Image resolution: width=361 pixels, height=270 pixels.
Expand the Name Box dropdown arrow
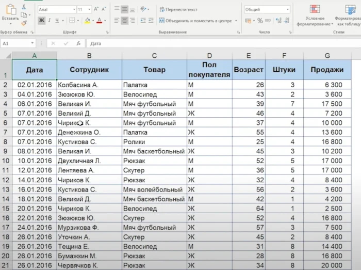point(32,44)
